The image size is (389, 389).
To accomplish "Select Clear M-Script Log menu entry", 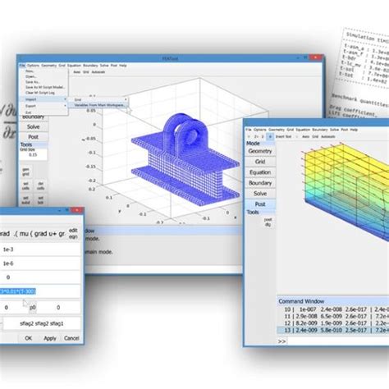I will (40, 93).
